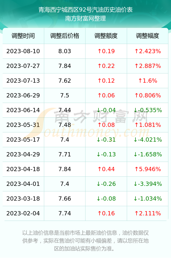The width and height of the screenshot is (171, 258).
Task: Click the 南方财富网整理 subtitle text
Action: (x=85, y=18)
